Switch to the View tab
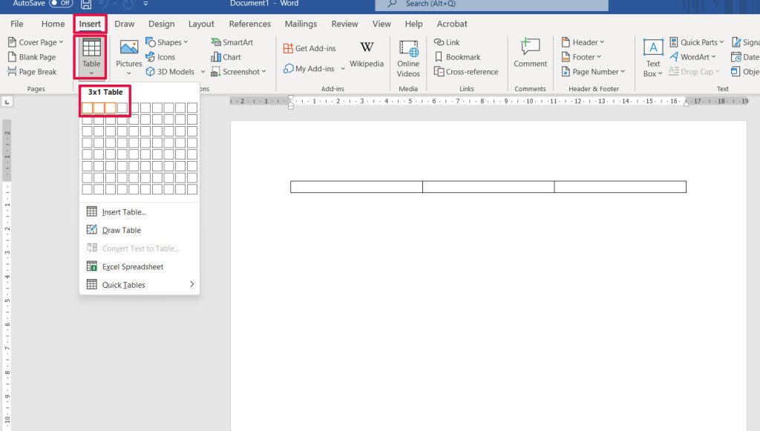This screenshot has width=760, height=431. [381, 24]
